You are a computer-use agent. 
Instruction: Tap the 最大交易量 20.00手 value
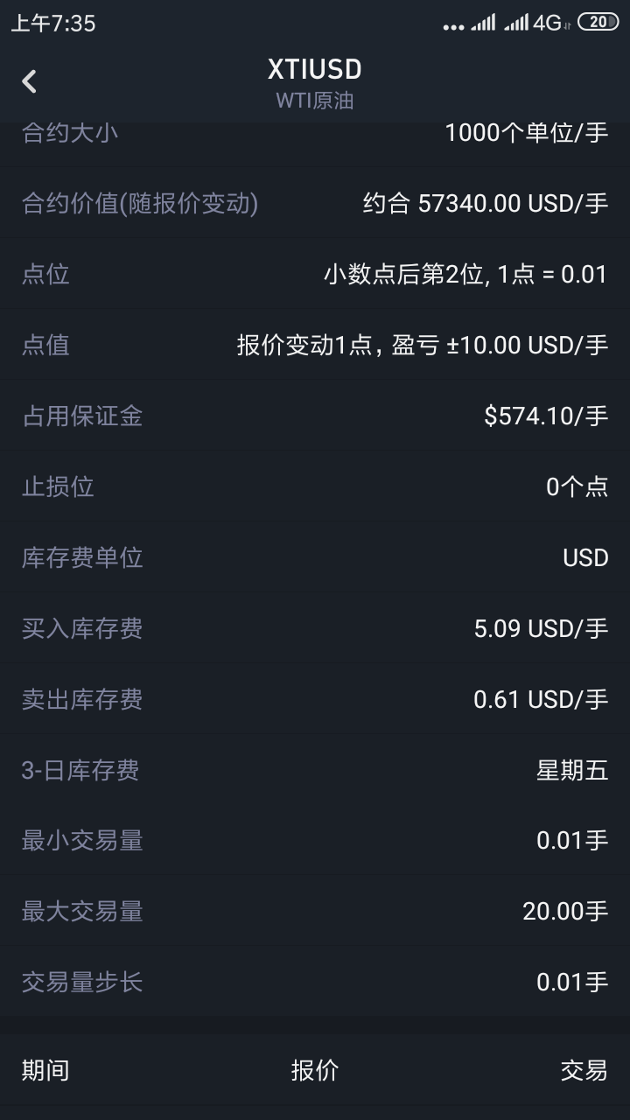point(565,912)
